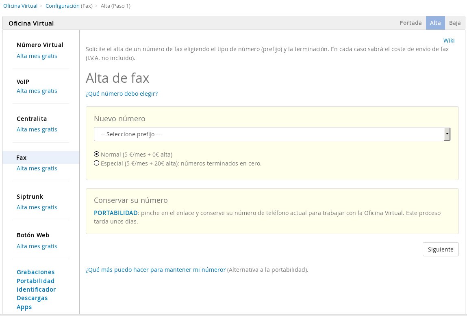Click Alta mes gratis under Botón Web
Image resolution: width=467 pixels, height=316 pixels.
click(x=37, y=246)
